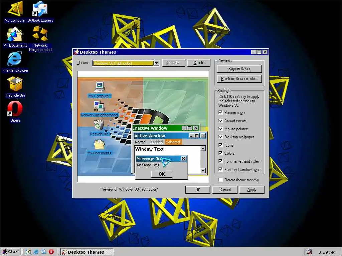Click the preview message box OK button
This screenshot has width=342, height=256.
(x=162, y=174)
